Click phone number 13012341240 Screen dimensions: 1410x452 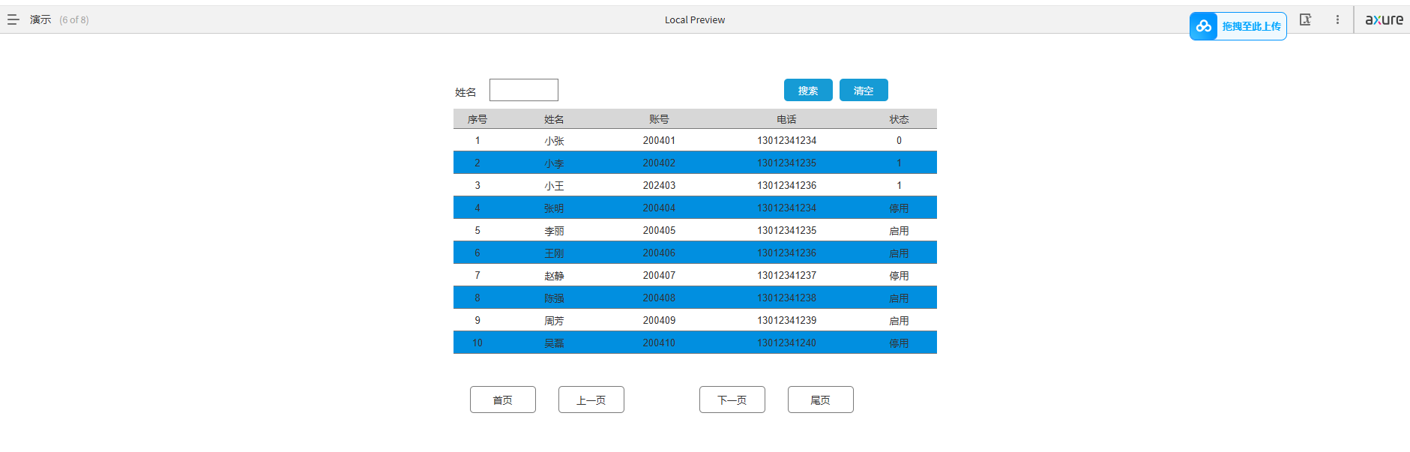pyautogui.click(x=786, y=343)
